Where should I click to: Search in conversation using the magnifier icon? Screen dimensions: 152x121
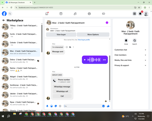(135, 41)
